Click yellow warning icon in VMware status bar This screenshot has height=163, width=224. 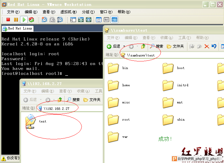click(4, 158)
